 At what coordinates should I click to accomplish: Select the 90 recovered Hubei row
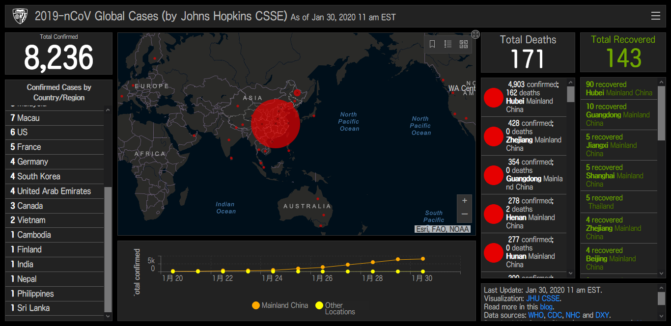(x=619, y=89)
